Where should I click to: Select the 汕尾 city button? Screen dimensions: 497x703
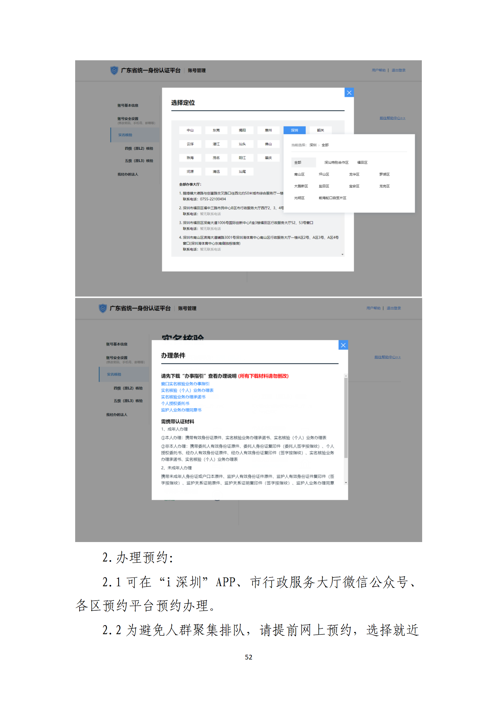click(x=242, y=172)
